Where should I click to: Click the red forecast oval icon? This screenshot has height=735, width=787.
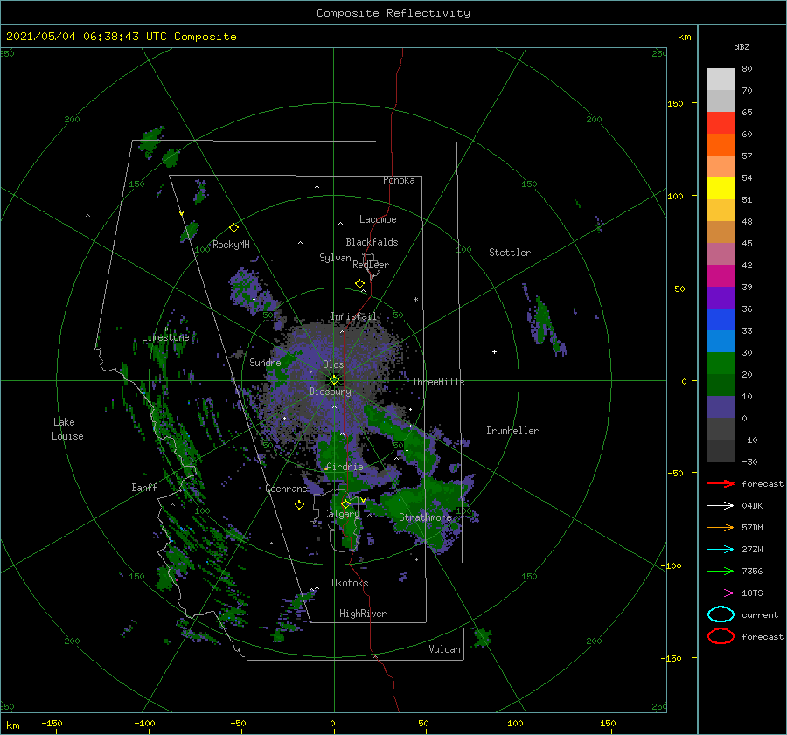point(721,636)
